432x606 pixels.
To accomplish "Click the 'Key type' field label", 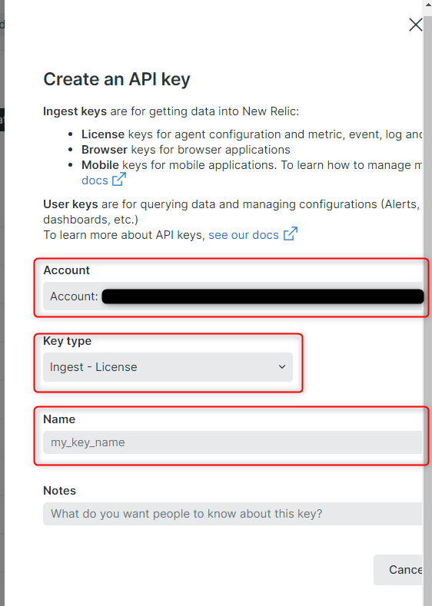I will [x=68, y=341].
